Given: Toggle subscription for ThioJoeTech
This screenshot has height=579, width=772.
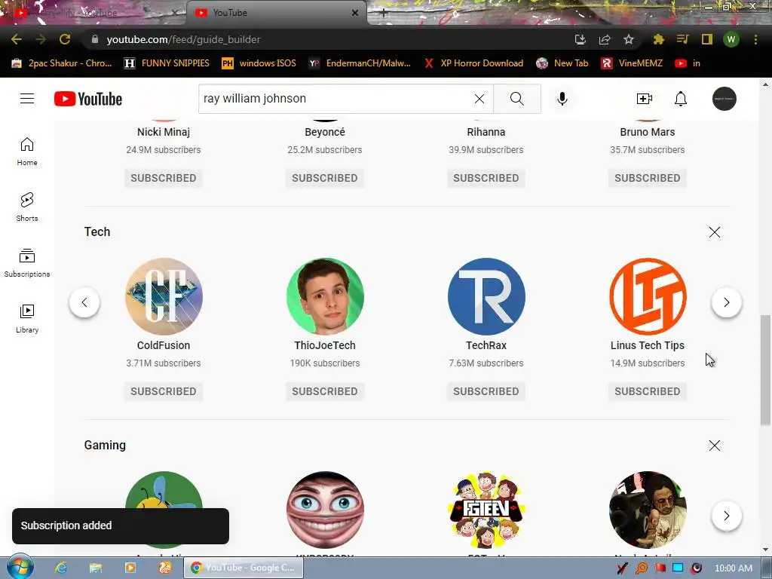Looking at the screenshot, I should 325,391.
